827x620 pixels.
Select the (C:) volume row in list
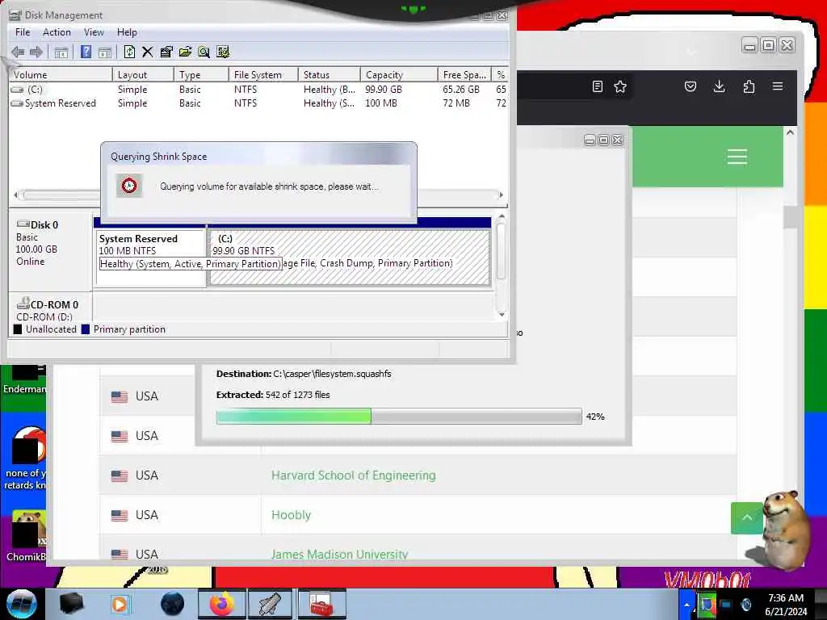258,90
